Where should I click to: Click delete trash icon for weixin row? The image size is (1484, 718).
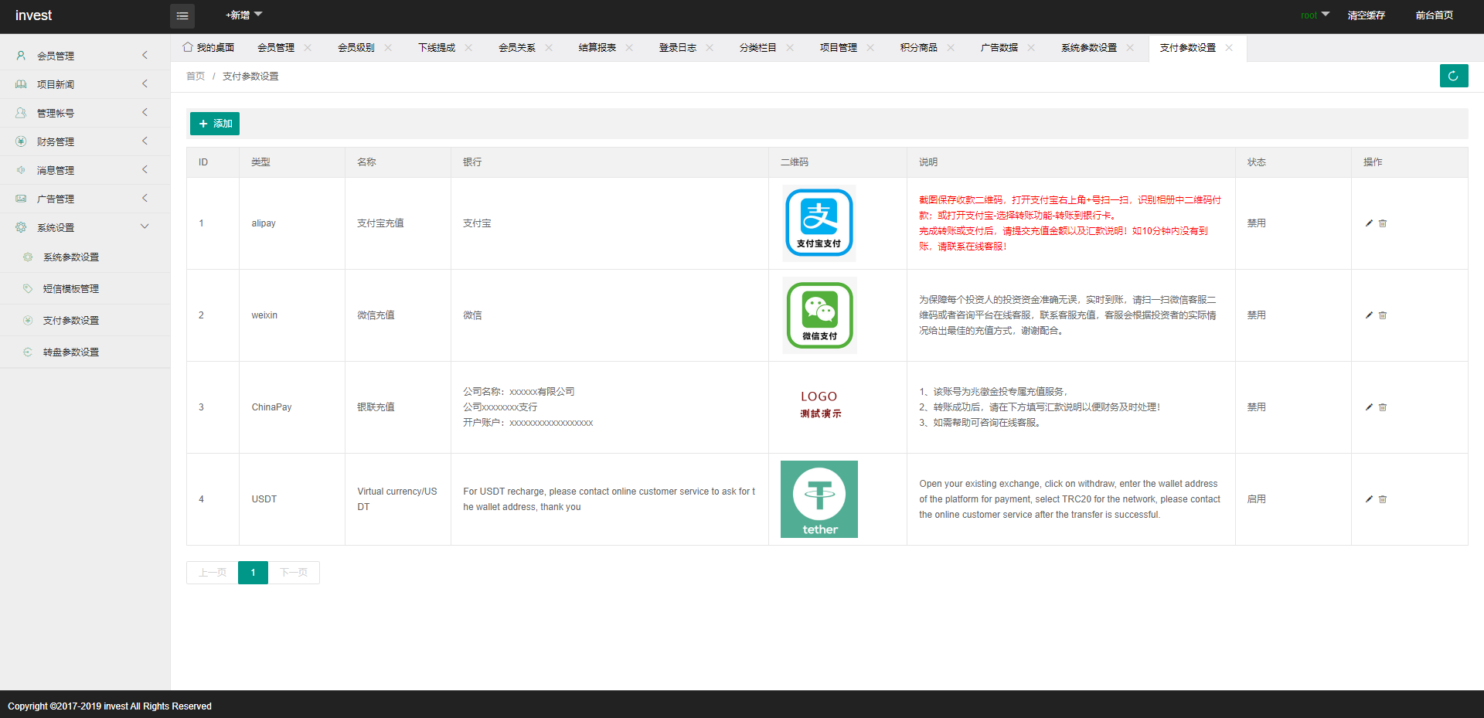(1383, 315)
